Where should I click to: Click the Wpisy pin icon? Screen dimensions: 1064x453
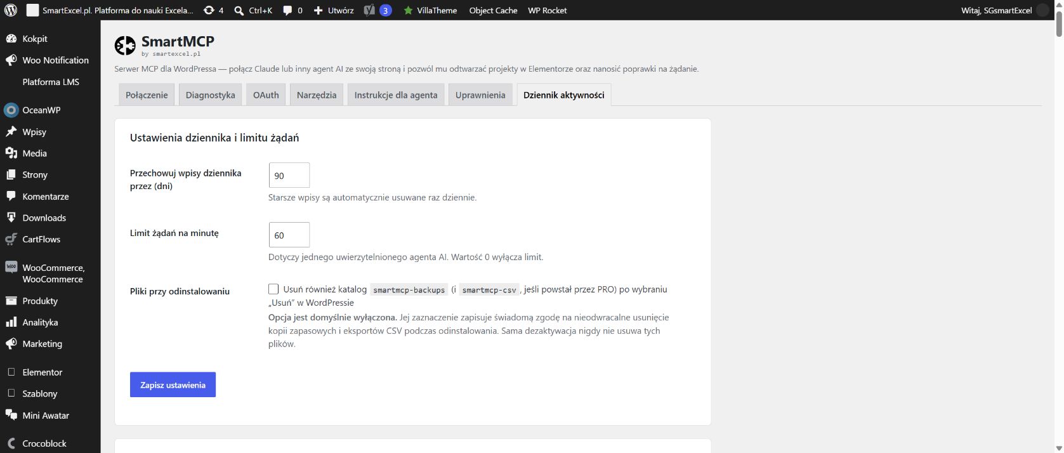tap(11, 132)
